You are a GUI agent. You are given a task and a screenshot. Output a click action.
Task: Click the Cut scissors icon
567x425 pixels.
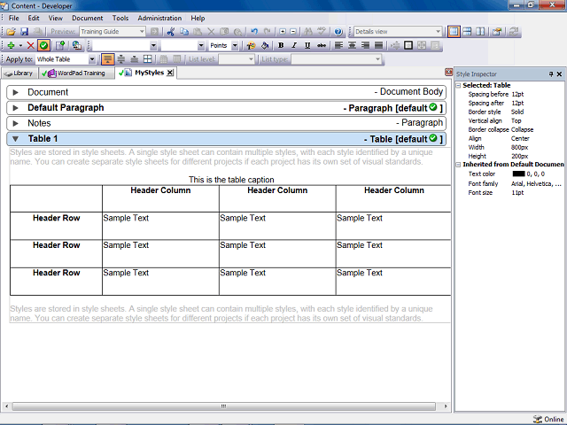click(x=171, y=32)
